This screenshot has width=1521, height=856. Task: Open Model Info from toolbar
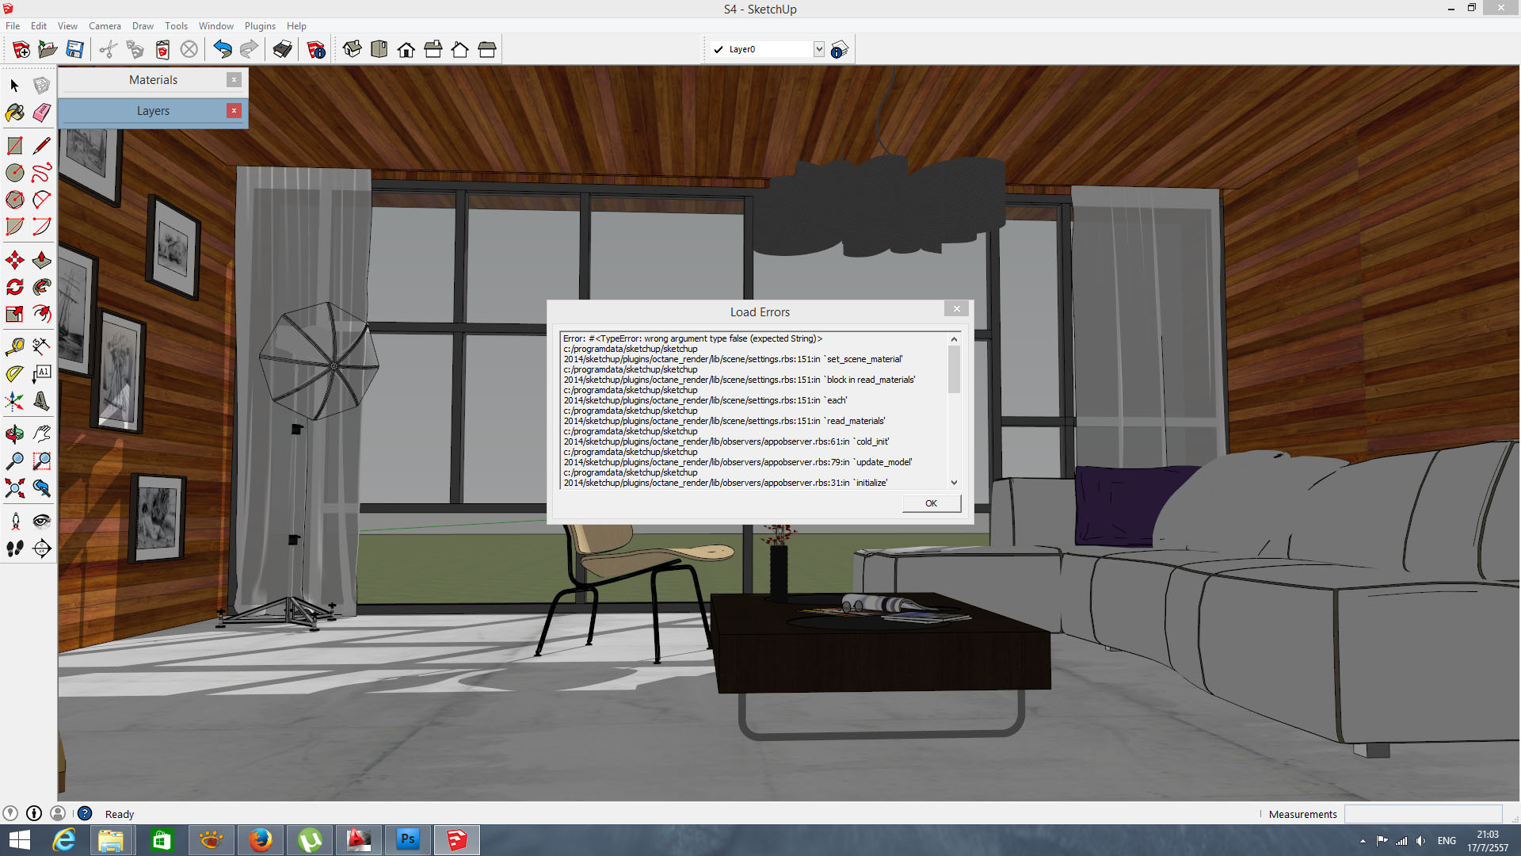coord(316,50)
